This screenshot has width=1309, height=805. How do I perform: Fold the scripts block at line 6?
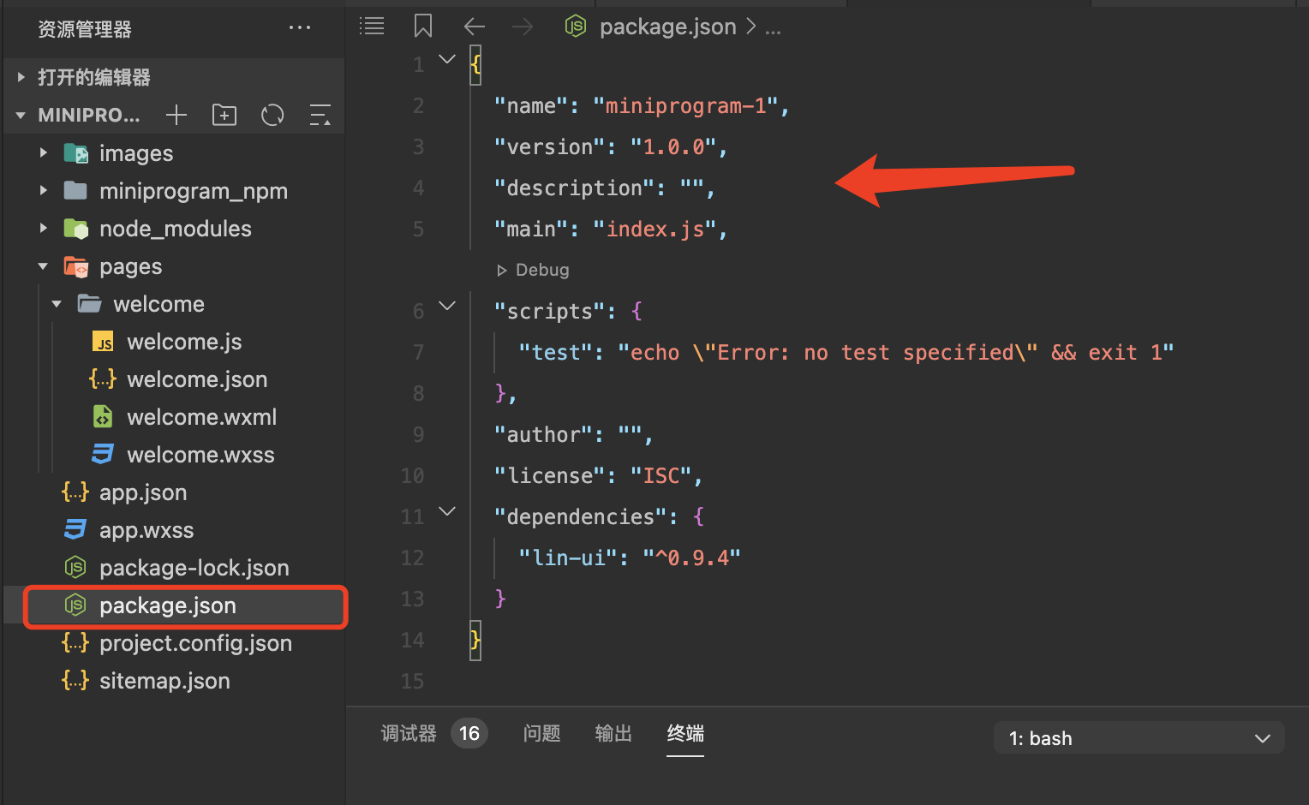pyautogui.click(x=447, y=306)
